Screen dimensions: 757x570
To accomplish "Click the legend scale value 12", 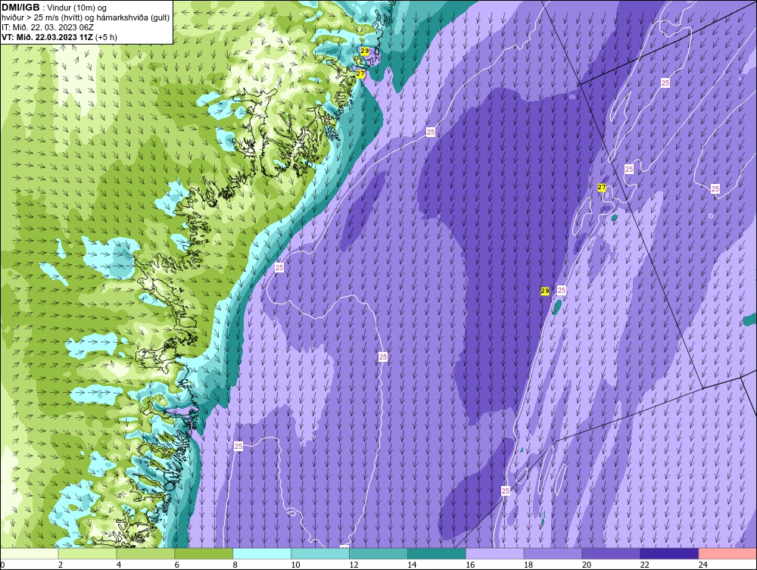I will pyautogui.click(x=354, y=565).
